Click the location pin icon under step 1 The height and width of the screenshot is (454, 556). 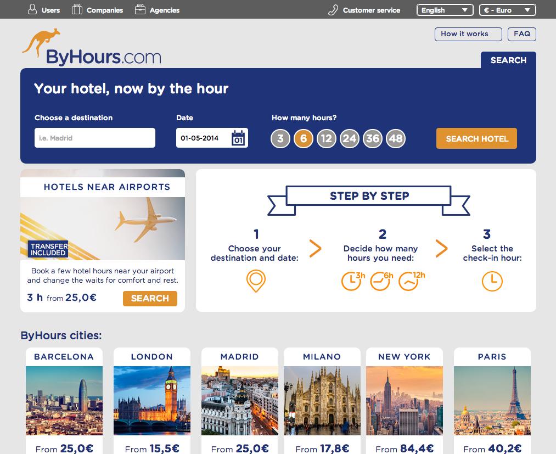256,281
